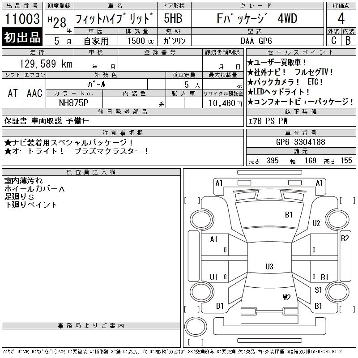Click the ★ユーザー買取車！ sales point
Viewport: 358px width, 358px height.
[x=277, y=62]
